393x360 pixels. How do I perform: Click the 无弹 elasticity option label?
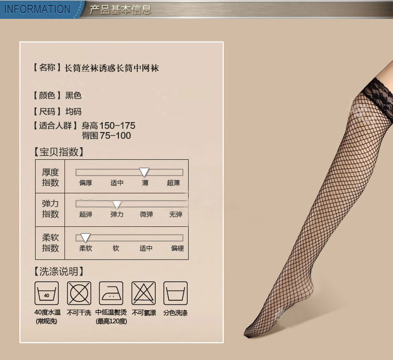176,214
